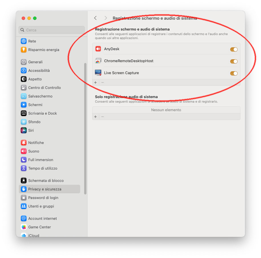Click the green zoom window button
The height and width of the screenshot is (258, 261).
point(35,18)
